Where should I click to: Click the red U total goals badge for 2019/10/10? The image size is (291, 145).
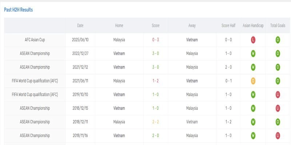[x=278, y=95]
